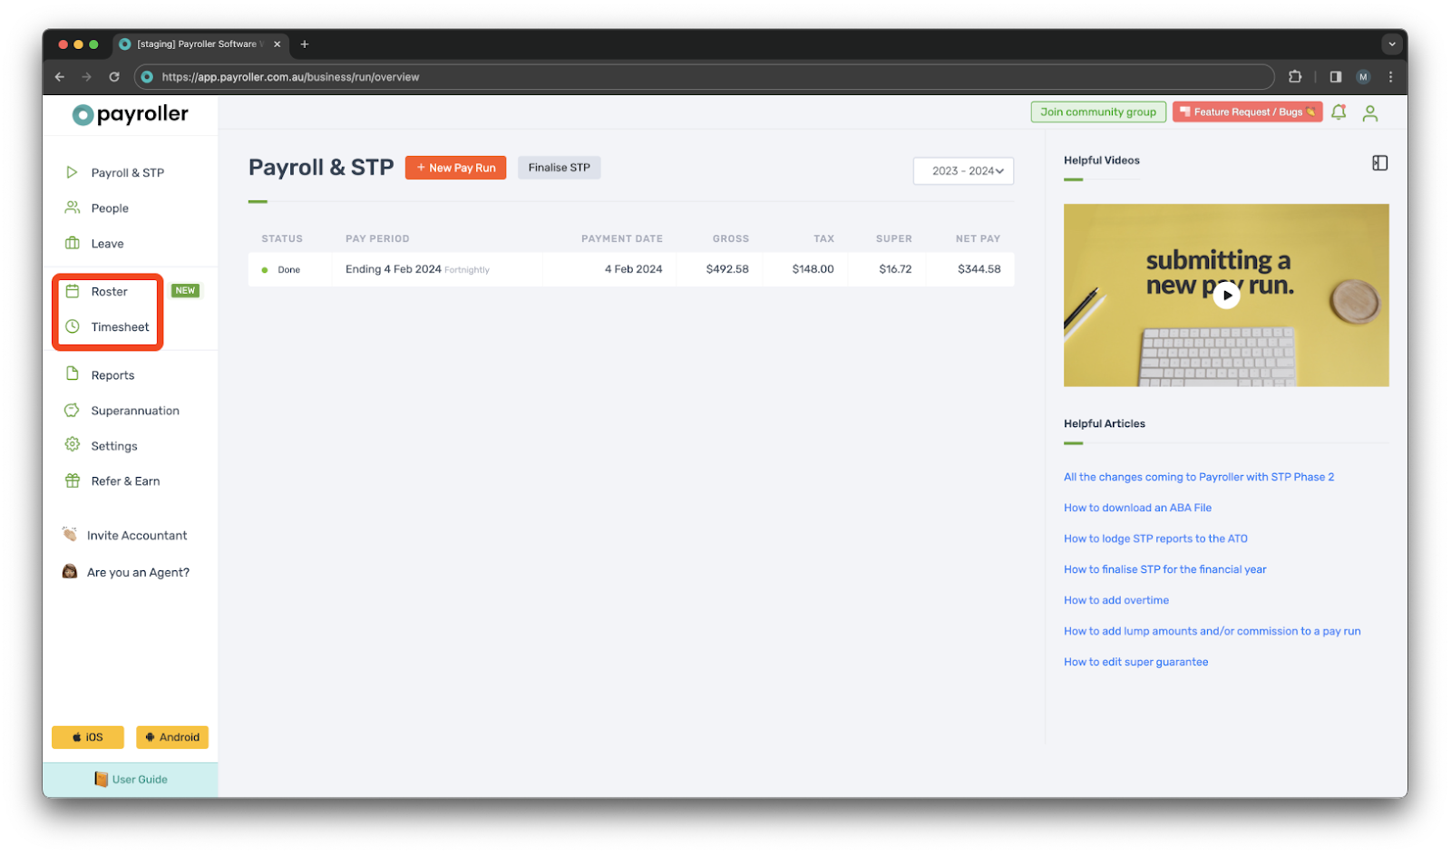This screenshot has width=1451, height=854.
Task: Open the Superannuation page
Action: coord(135,411)
